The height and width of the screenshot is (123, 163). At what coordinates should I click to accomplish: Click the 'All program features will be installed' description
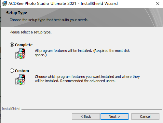(x=82, y=53)
